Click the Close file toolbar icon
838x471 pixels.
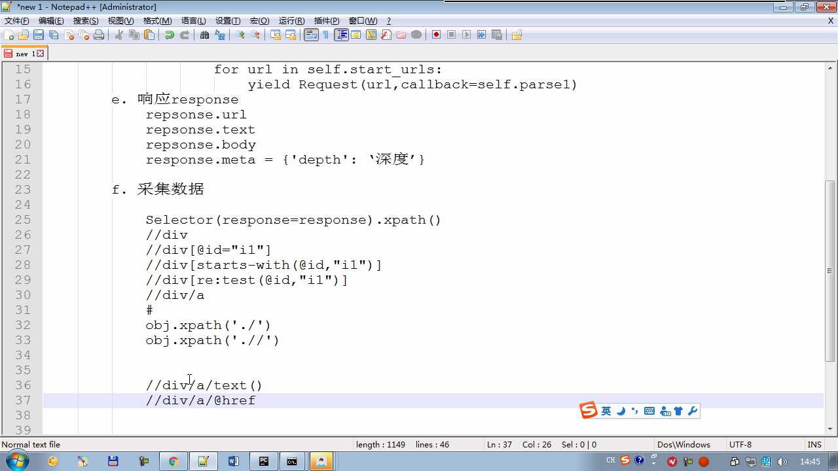69,35
